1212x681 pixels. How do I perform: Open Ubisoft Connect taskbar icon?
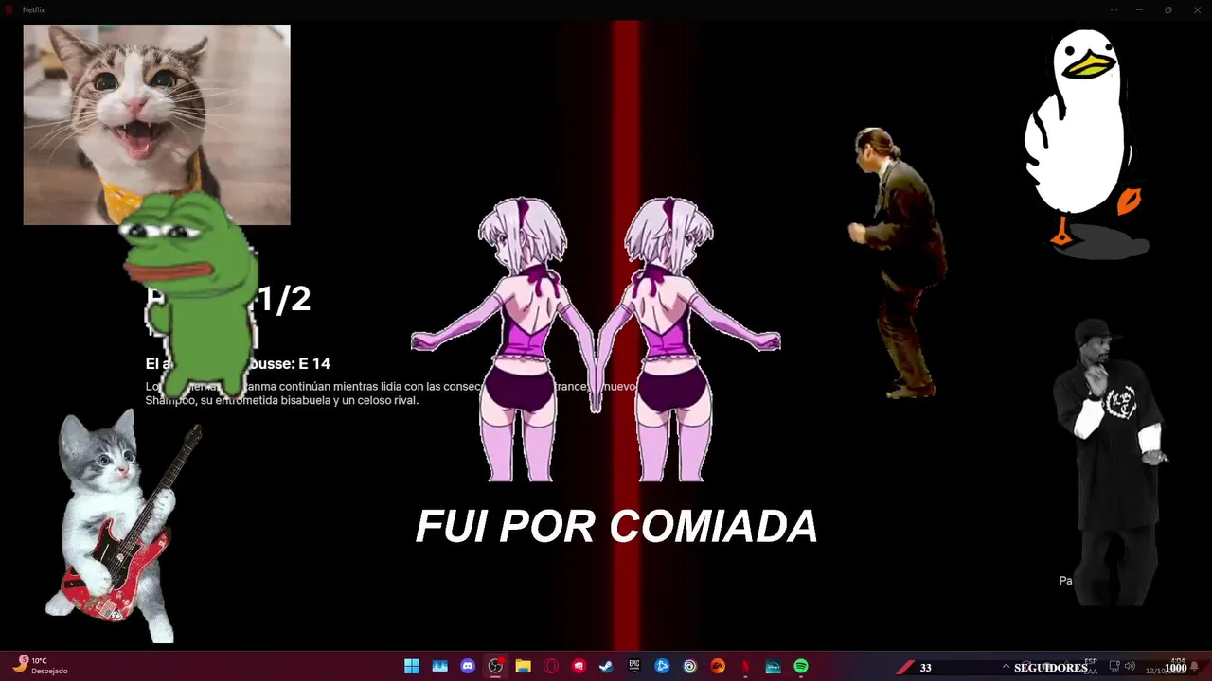coord(690,666)
